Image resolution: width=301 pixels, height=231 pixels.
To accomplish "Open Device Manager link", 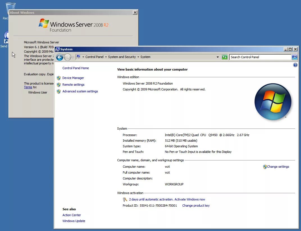I will tap(73, 78).
